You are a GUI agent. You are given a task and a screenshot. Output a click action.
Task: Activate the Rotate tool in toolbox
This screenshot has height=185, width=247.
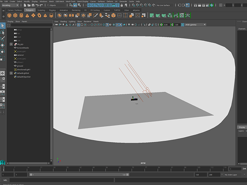pos(3,52)
